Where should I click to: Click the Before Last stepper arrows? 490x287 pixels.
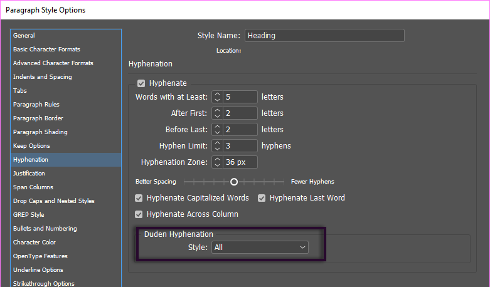click(x=217, y=130)
